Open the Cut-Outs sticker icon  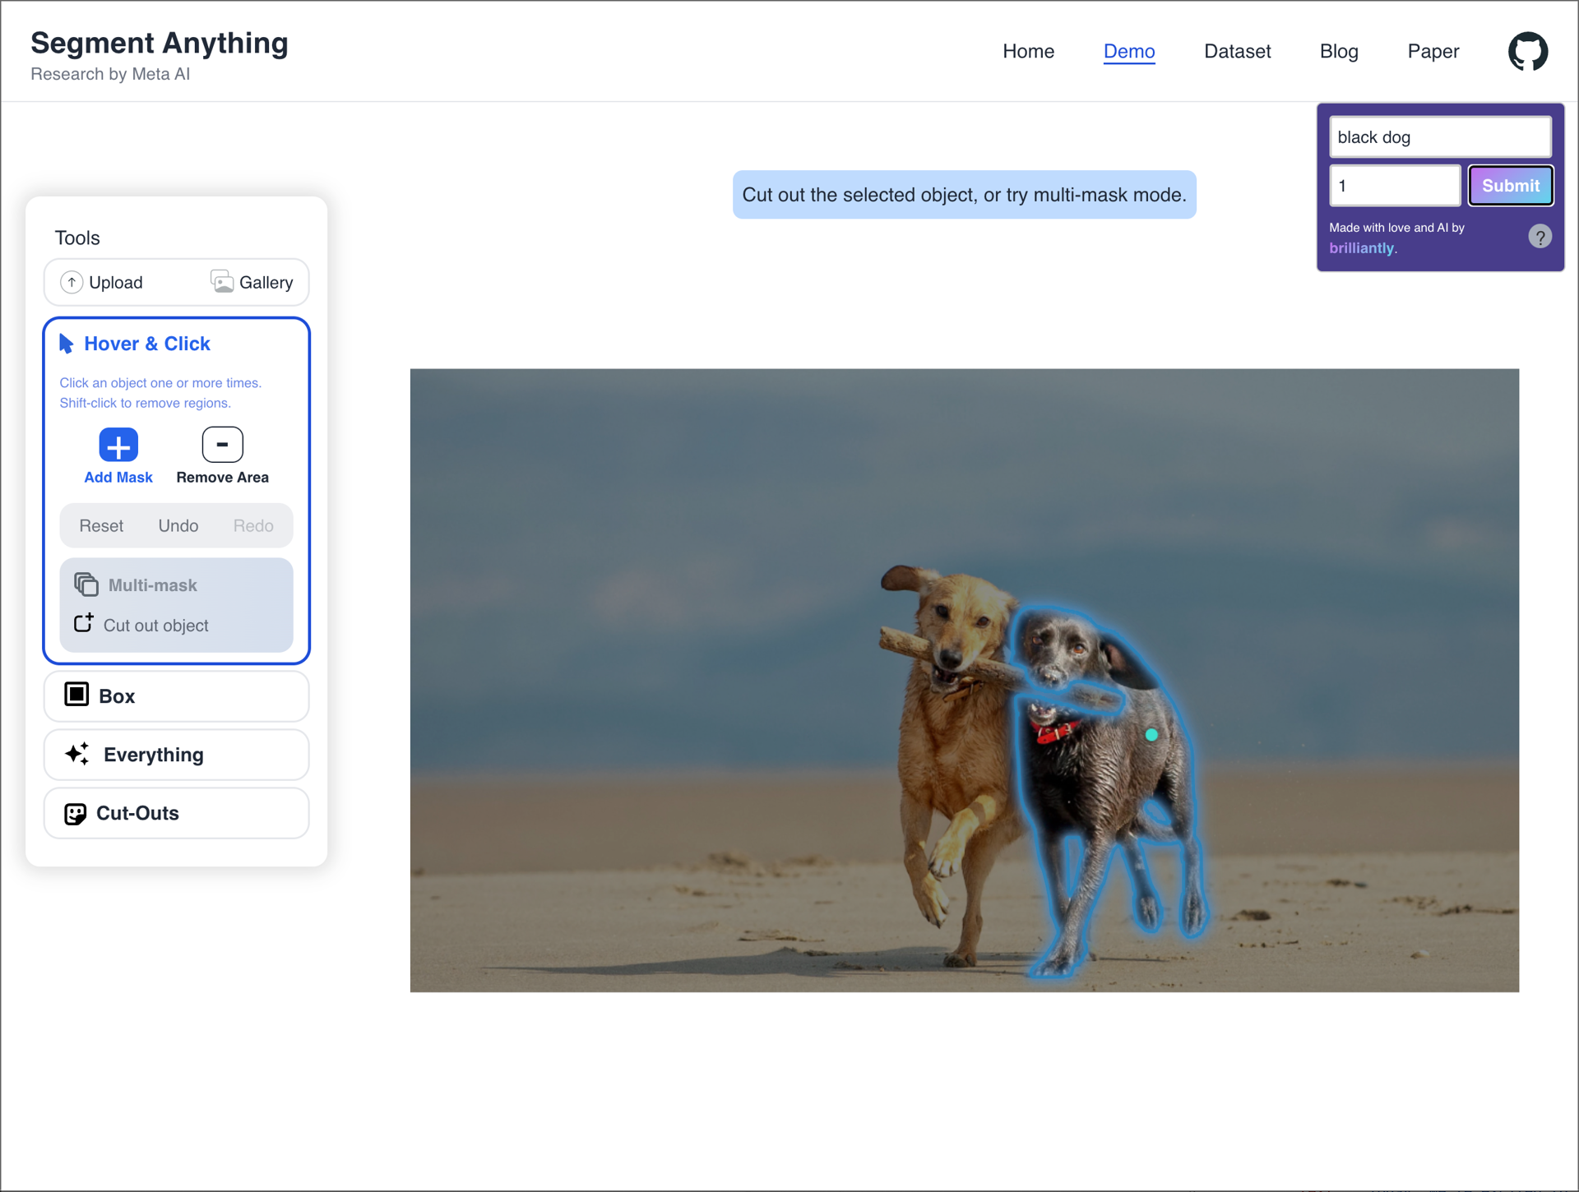[75, 814]
